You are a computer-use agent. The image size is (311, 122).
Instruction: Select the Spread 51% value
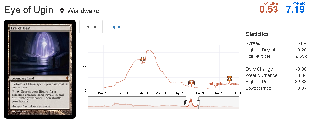tap(301, 43)
